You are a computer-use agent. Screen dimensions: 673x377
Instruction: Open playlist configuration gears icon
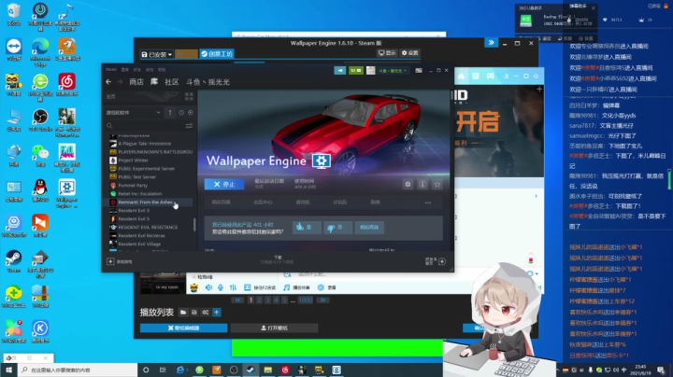(x=205, y=313)
